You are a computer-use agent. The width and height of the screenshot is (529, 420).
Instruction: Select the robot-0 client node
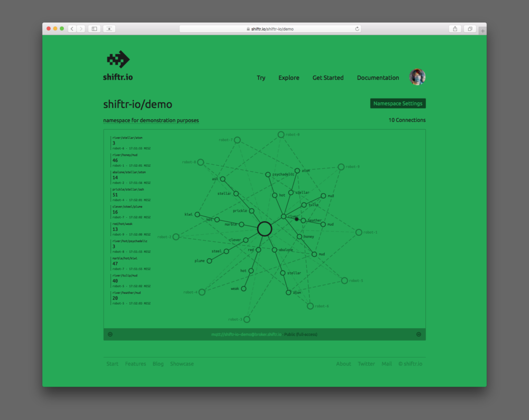(281, 135)
